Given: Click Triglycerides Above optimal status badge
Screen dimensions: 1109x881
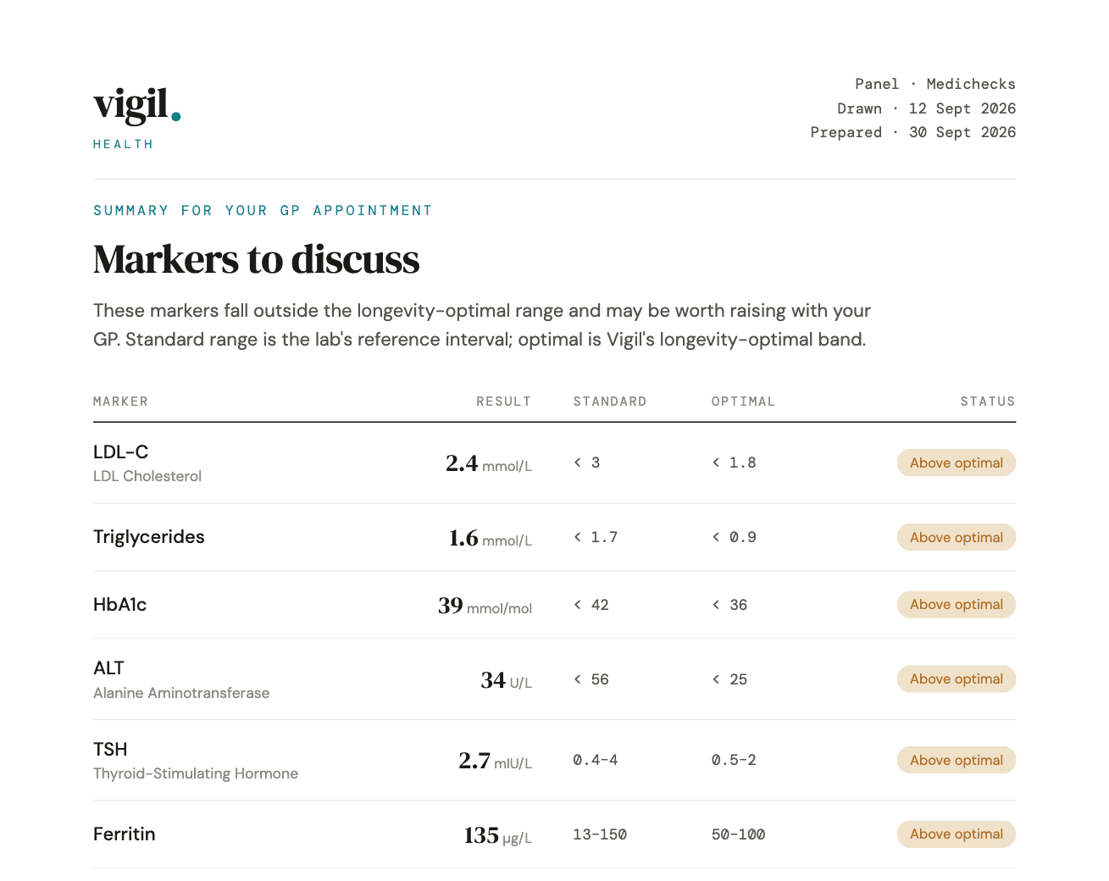Looking at the screenshot, I should (x=957, y=537).
